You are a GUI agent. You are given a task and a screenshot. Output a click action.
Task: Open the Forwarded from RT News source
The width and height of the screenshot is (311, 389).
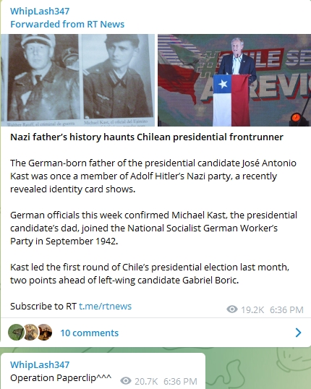point(67,25)
